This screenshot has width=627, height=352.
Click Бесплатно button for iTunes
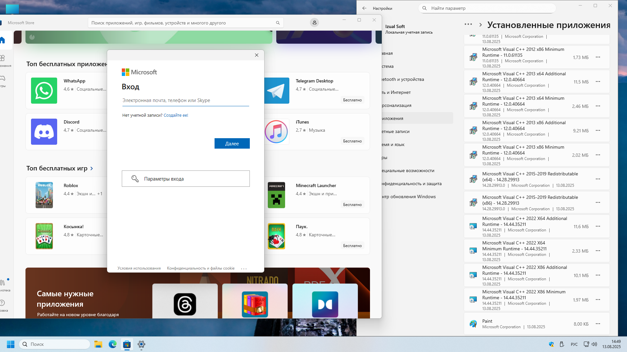pyautogui.click(x=352, y=141)
